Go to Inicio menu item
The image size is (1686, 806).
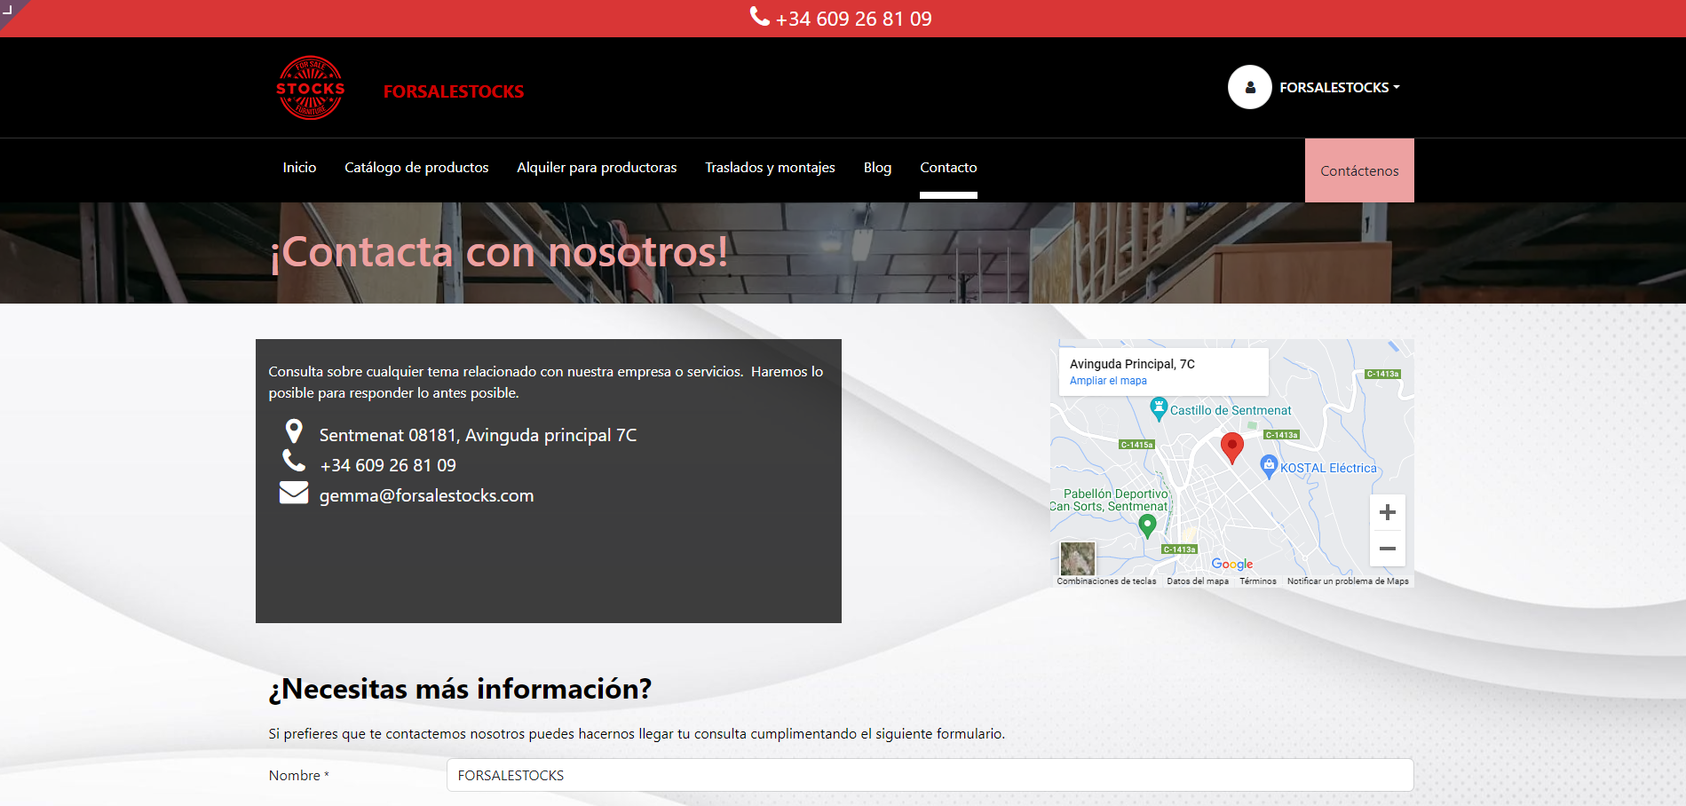pos(299,167)
